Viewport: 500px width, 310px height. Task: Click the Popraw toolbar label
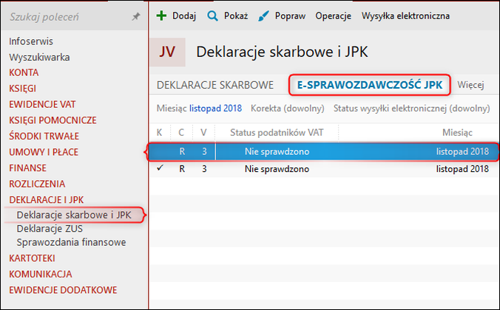(x=290, y=16)
